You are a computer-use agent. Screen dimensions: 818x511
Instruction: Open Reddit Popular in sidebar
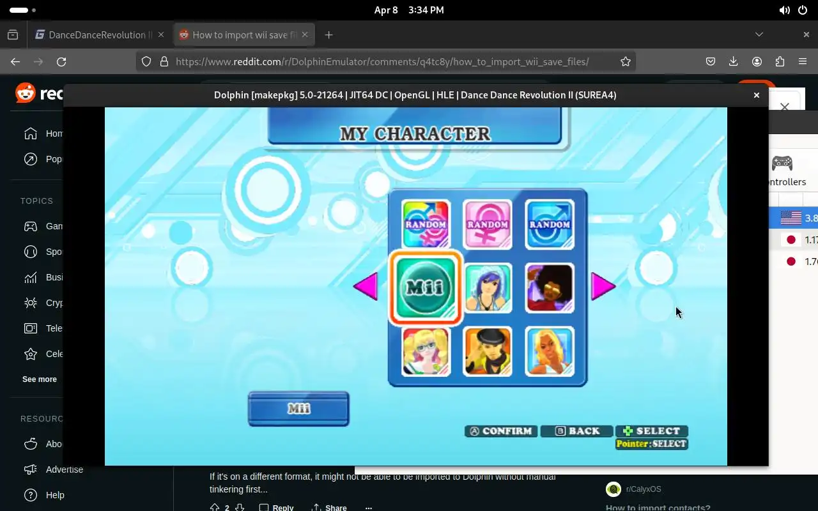click(42, 159)
